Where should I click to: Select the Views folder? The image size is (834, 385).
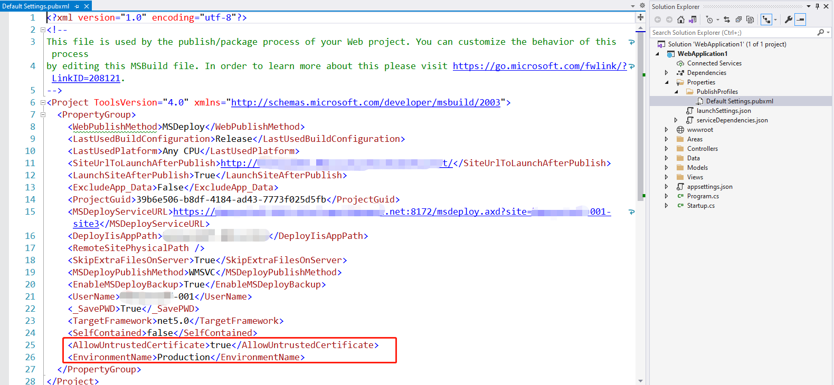click(695, 177)
